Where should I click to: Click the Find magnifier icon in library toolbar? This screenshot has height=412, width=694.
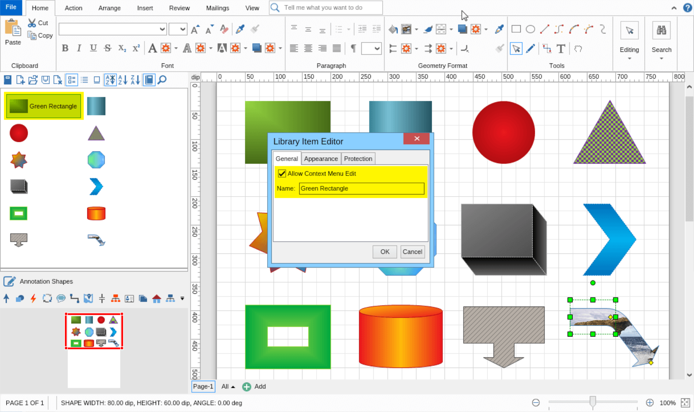pyautogui.click(x=162, y=80)
